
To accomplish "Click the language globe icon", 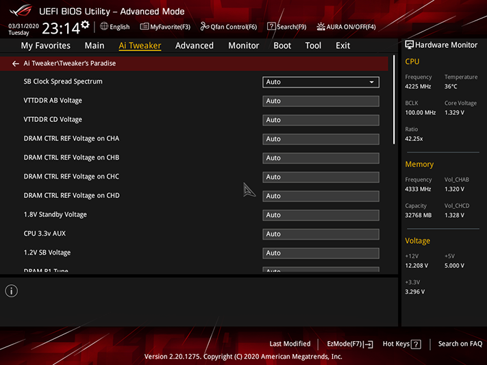I will click(104, 27).
